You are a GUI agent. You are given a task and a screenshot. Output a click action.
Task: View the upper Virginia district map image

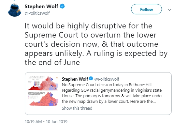[44, 83]
